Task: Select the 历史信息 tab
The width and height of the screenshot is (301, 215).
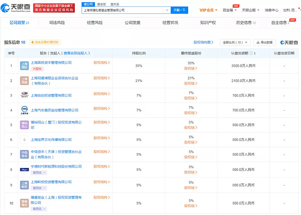Action: click(x=246, y=23)
